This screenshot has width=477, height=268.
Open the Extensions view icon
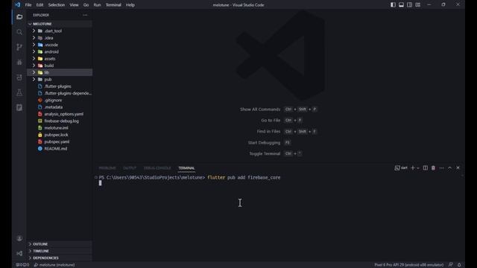coord(19,77)
